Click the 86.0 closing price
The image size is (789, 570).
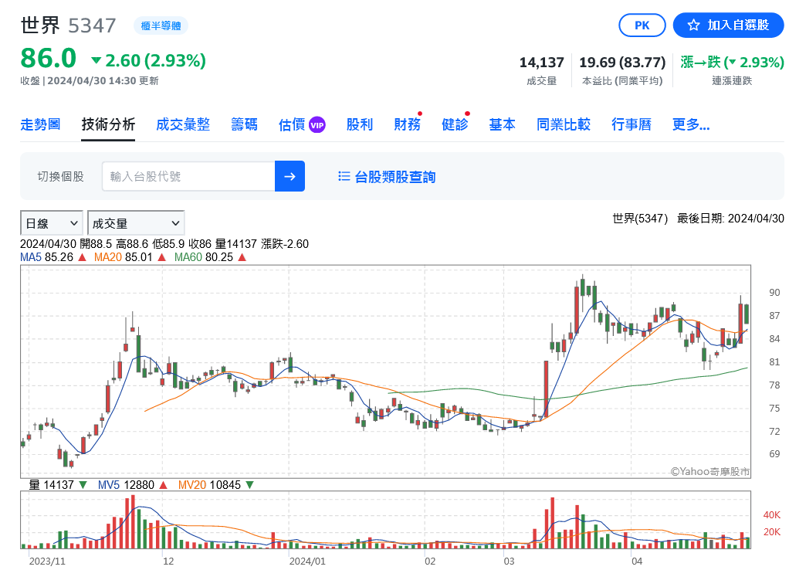point(49,59)
